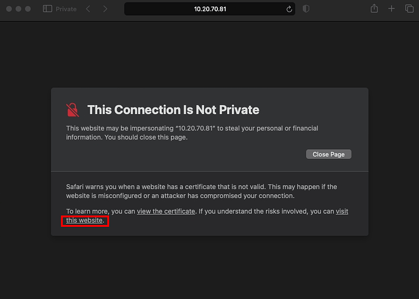
Task: Go forward to the next page
Action: 105,9
